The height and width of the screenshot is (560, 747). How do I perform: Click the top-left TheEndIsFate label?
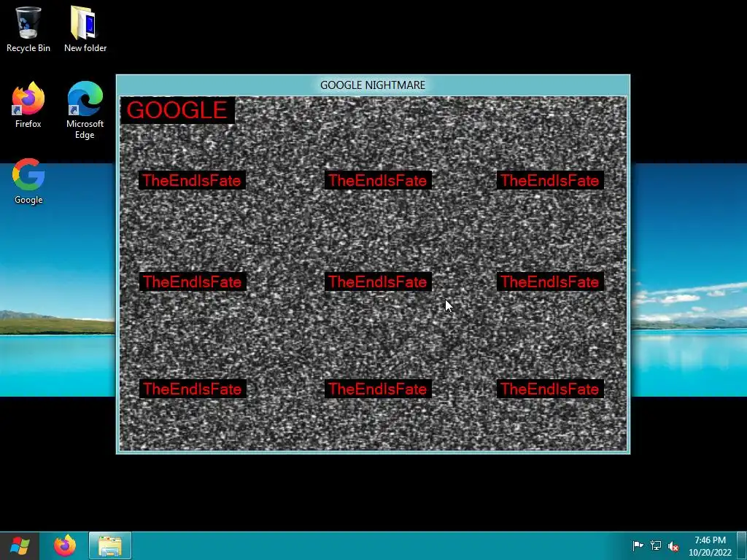point(192,181)
